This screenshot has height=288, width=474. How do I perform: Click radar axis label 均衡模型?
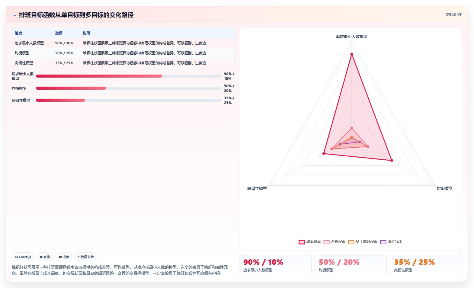click(444, 188)
